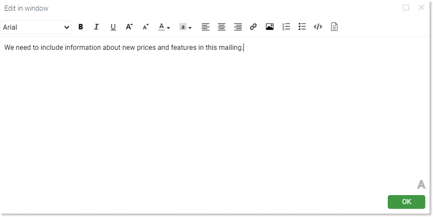Toggle bold formatting
The width and height of the screenshot is (433, 217).
pyautogui.click(x=81, y=27)
